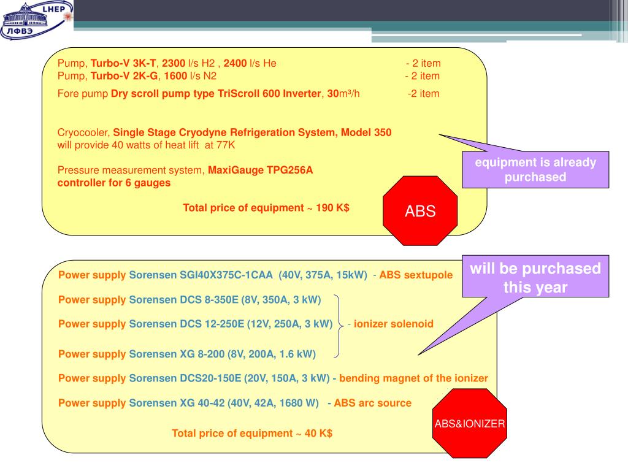Click 'Total price of equipment ~ 190 K$'
Screen dimensions: 628x471
tap(266, 208)
